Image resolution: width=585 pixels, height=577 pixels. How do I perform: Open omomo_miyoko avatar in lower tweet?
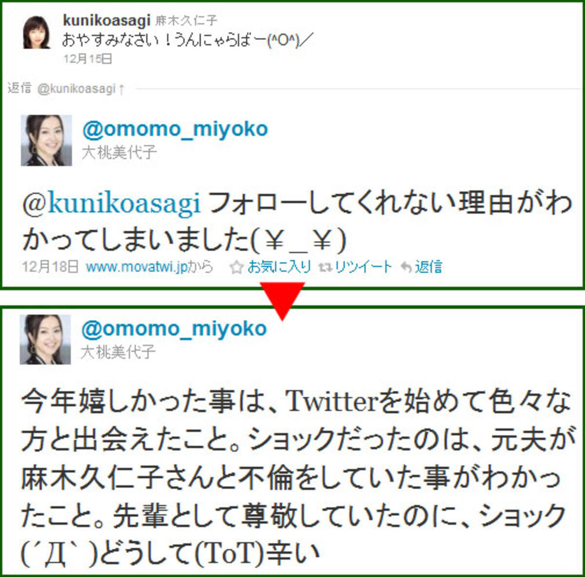pyautogui.click(x=45, y=339)
